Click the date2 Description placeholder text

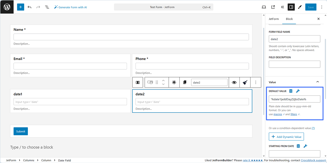(144, 109)
